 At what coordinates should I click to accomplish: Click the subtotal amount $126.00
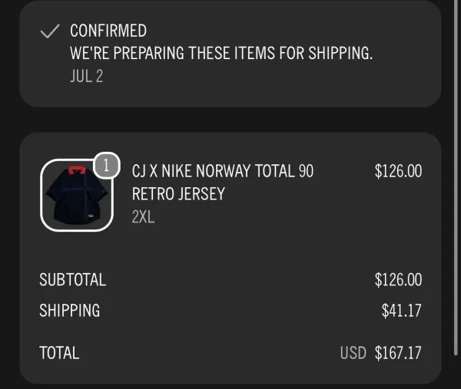(398, 279)
